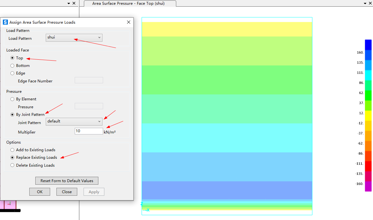The width and height of the screenshot is (373, 220).
Task: Click Reset Form to Default Values
Action: coord(67,181)
